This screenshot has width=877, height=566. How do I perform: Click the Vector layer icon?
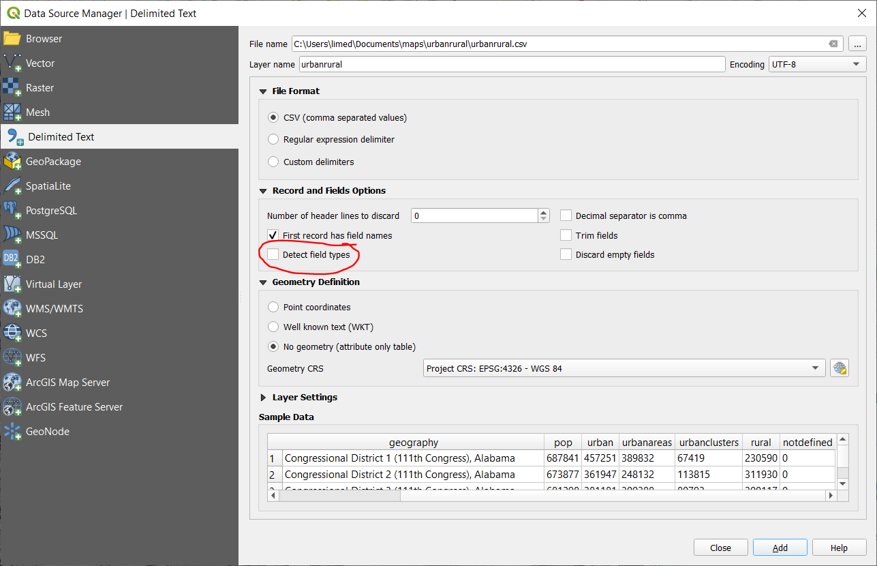pos(12,63)
